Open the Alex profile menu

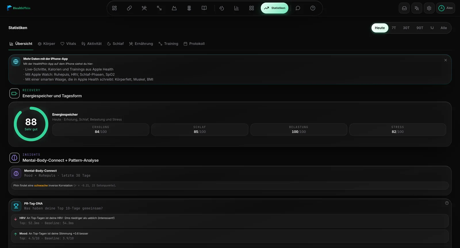446,8
